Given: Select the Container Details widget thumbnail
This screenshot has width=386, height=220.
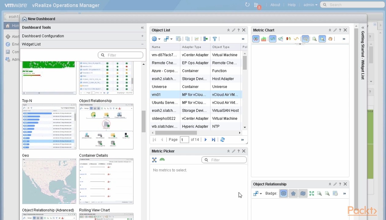Looking at the screenshot, I should [106, 181].
